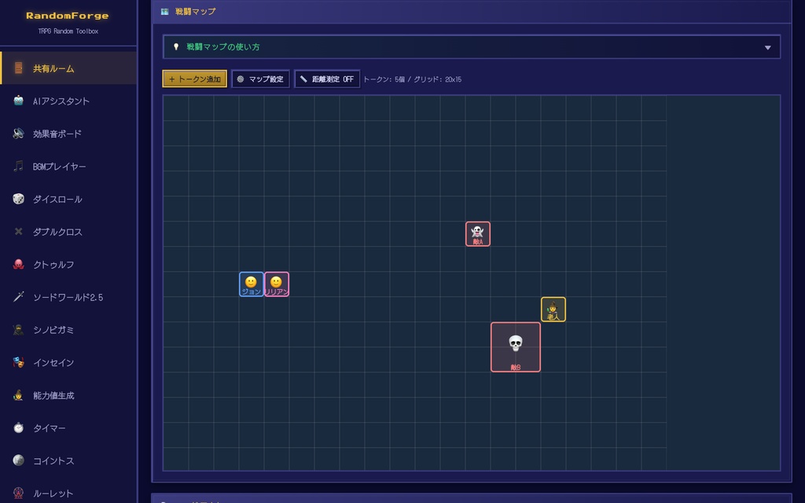
Task: Select the ジョン smiley token
Action: [x=251, y=285]
